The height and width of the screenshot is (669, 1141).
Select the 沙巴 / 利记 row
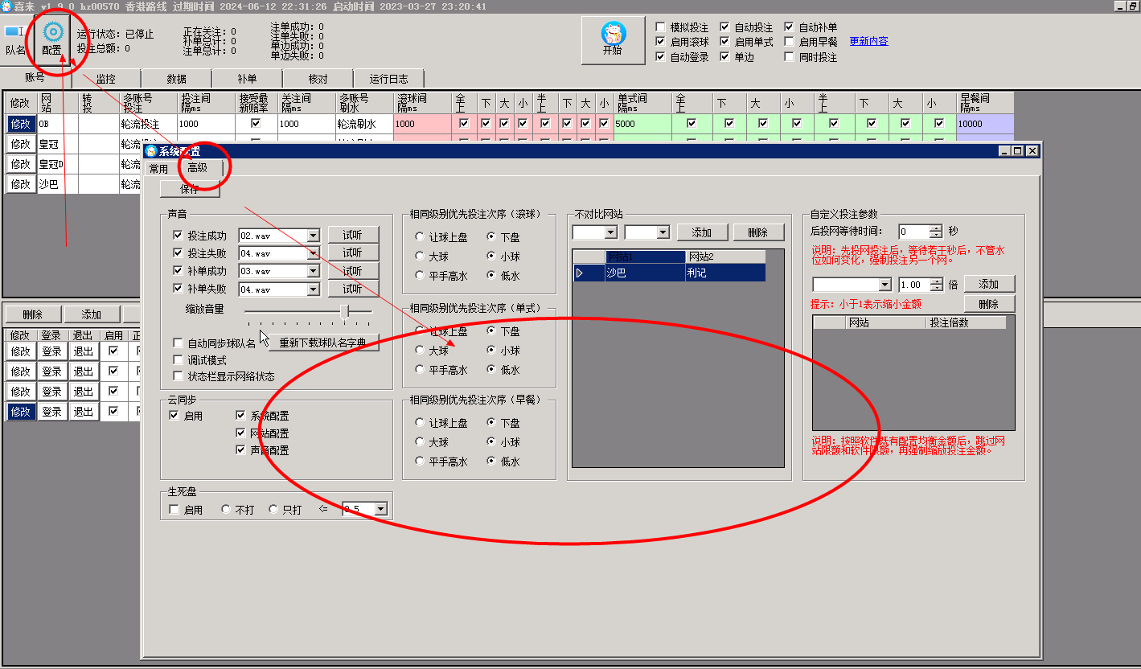(669, 273)
